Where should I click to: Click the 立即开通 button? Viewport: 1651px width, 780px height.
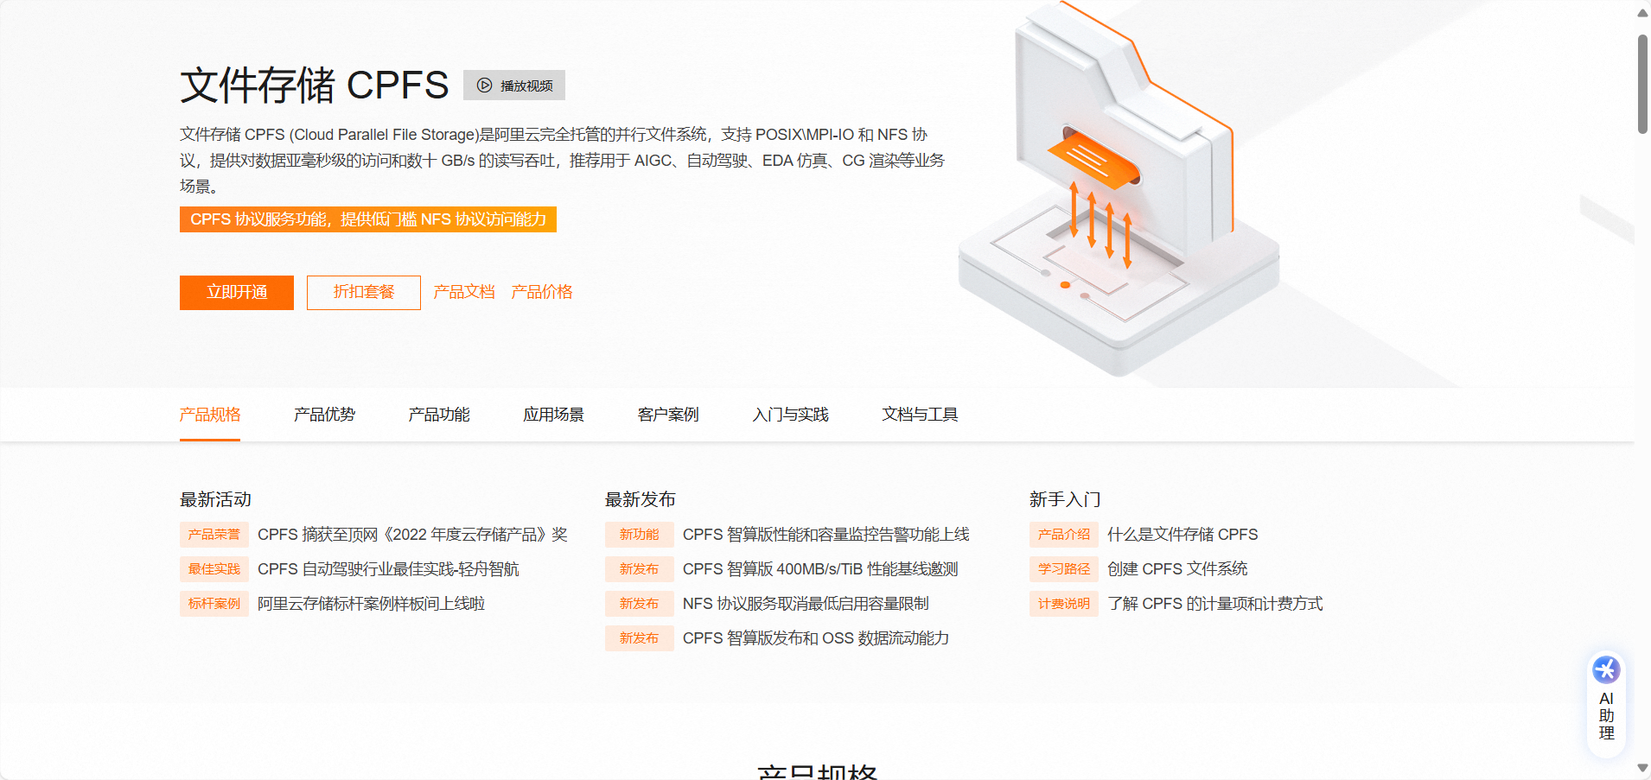[237, 293]
